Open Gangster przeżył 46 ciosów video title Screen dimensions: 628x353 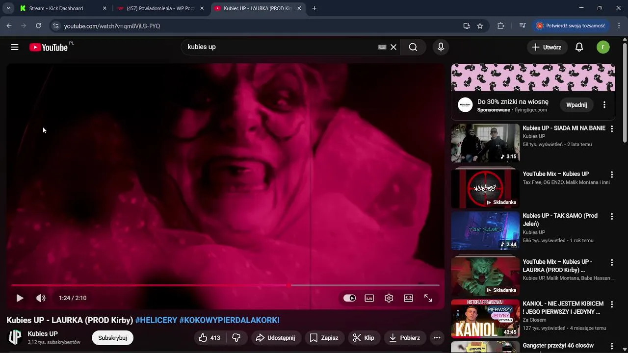coord(558,346)
